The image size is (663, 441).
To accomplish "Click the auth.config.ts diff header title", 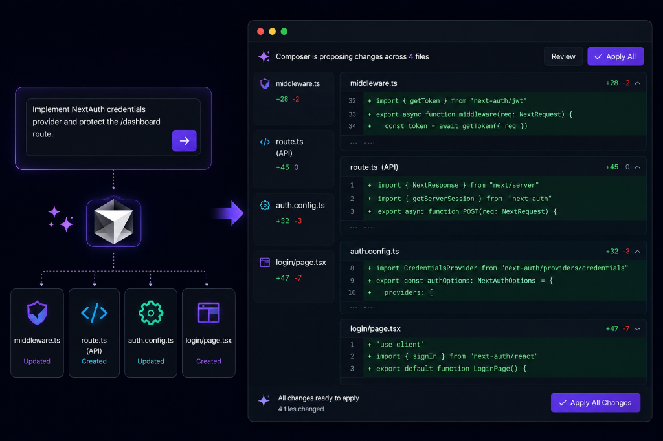I will (x=375, y=252).
